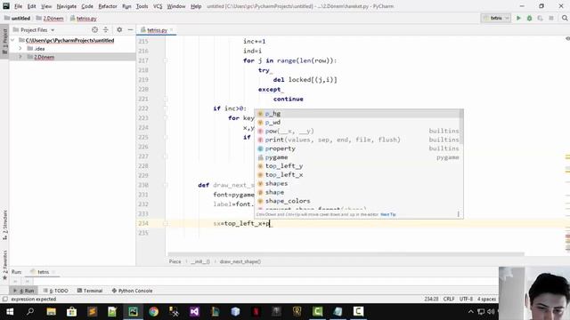This screenshot has width=570, height=320.
Task: Click the Debug bug icon
Action: (x=529, y=18)
